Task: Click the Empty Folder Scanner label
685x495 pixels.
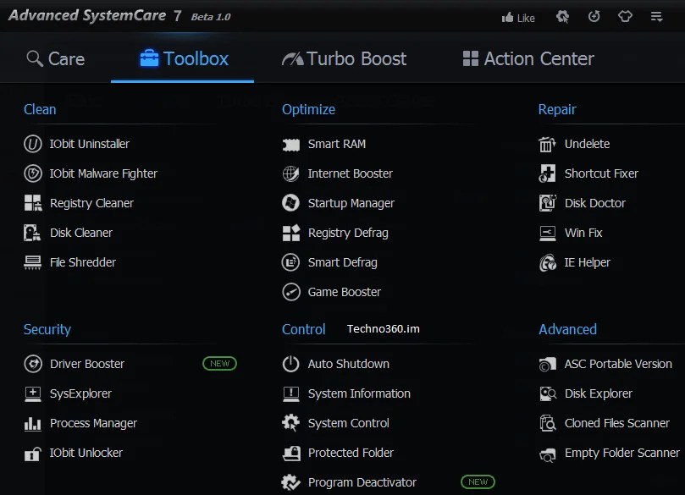Action: click(x=622, y=453)
